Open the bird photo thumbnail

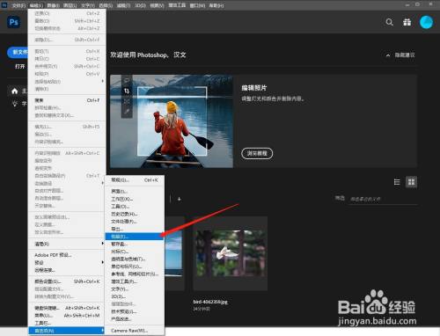tap(231, 253)
